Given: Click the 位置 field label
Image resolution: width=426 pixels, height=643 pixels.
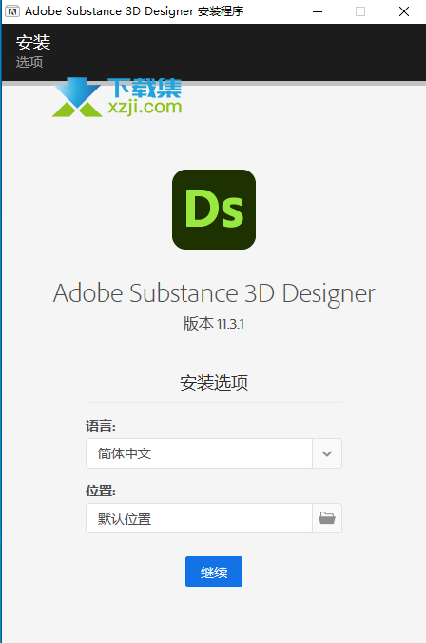Looking at the screenshot, I should [x=101, y=491].
